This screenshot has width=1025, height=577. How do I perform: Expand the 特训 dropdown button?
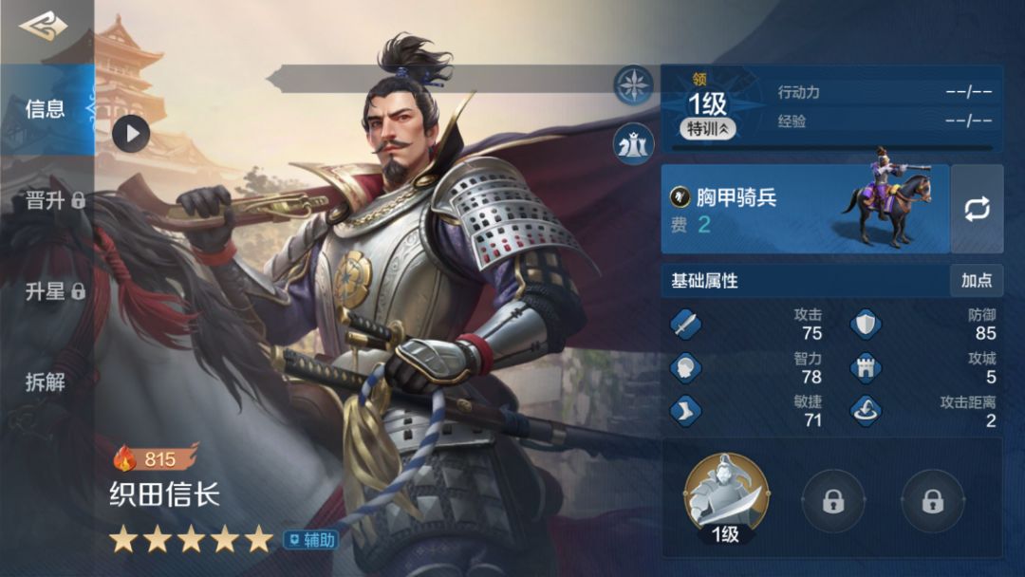pyautogui.click(x=708, y=129)
